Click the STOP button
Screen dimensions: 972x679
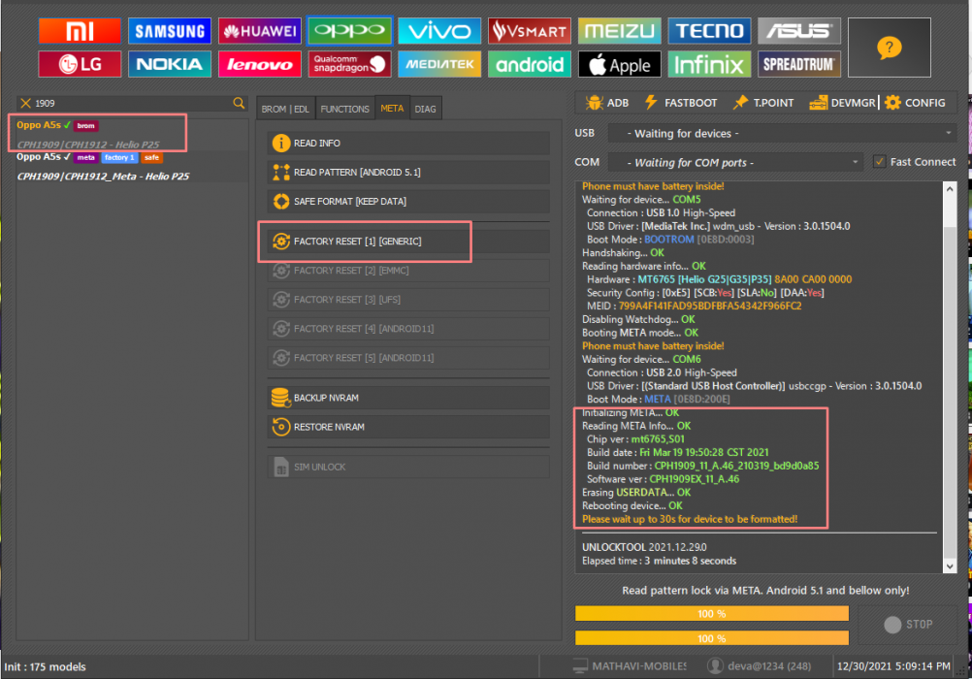[x=908, y=625]
